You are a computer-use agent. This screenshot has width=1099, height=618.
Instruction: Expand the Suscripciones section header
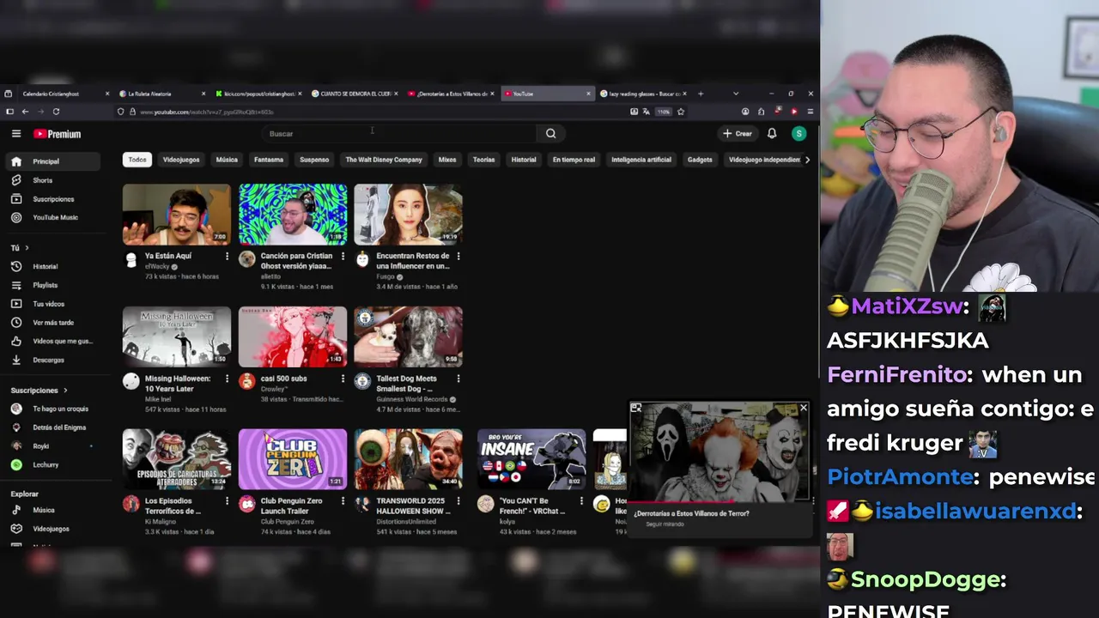coord(39,391)
